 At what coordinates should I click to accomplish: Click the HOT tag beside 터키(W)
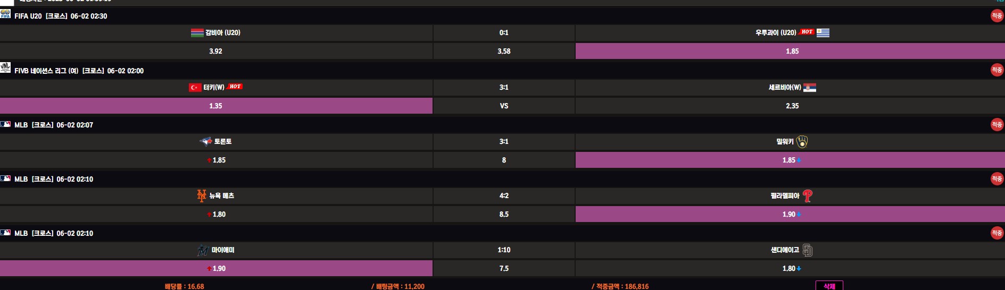tap(235, 87)
